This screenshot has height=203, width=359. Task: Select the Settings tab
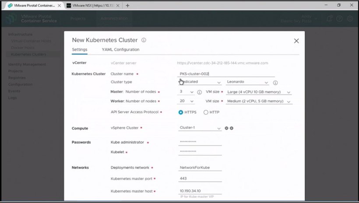[x=80, y=50]
